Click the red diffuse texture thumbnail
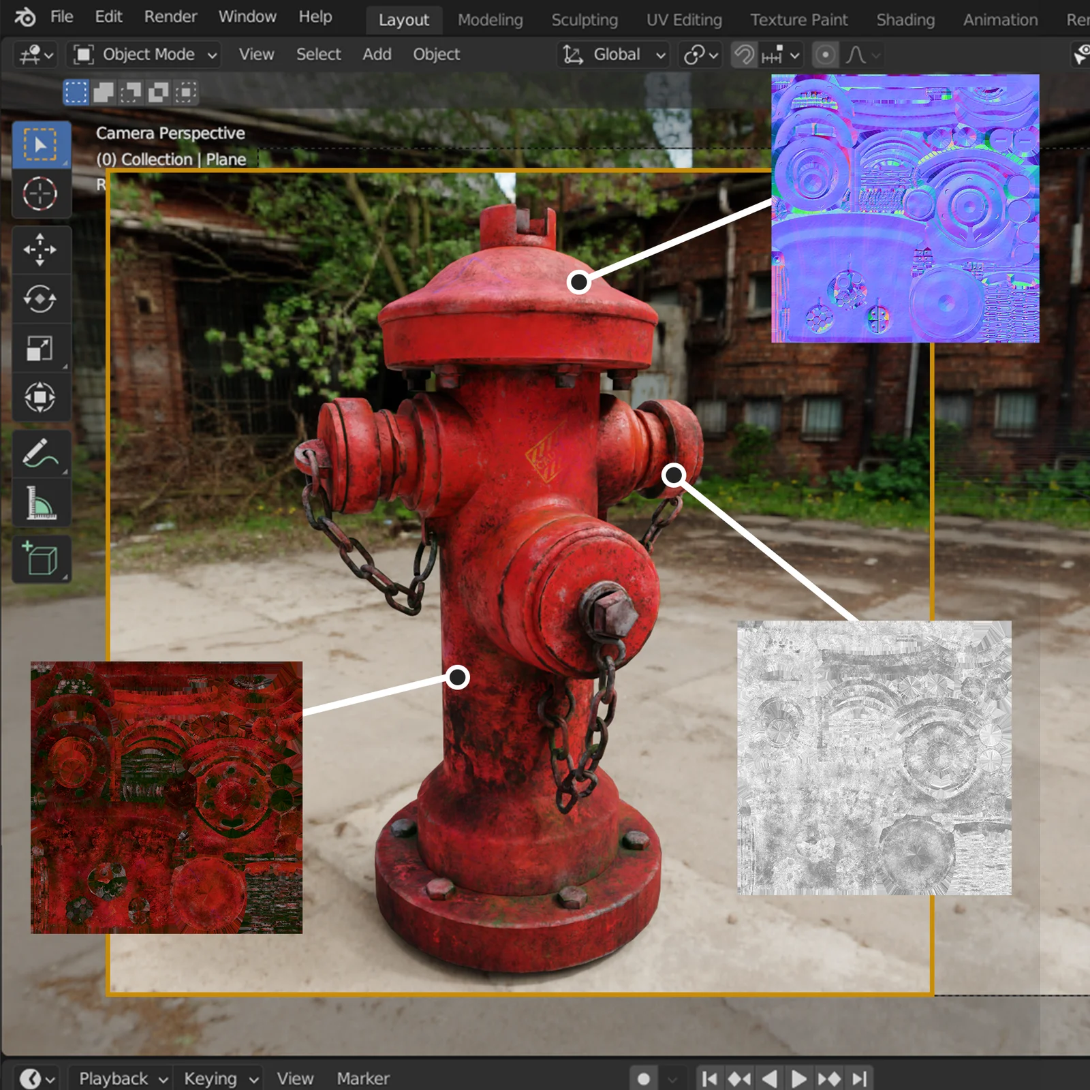Screen dimensions: 1090x1090 click(166, 797)
